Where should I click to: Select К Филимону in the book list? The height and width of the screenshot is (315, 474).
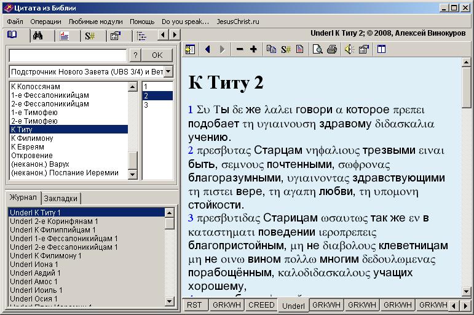[x=32, y=138]
